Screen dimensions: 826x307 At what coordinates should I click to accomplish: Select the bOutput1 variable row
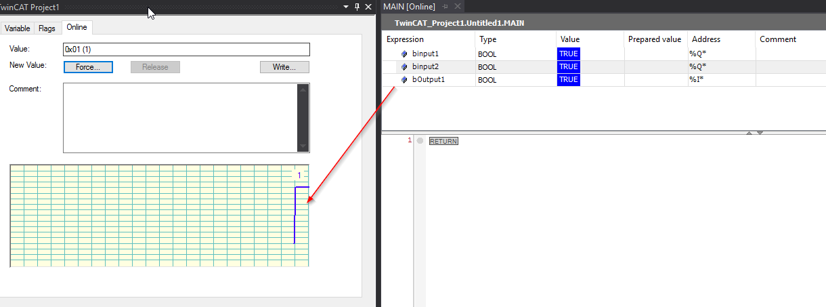click(x=604, y=79)
